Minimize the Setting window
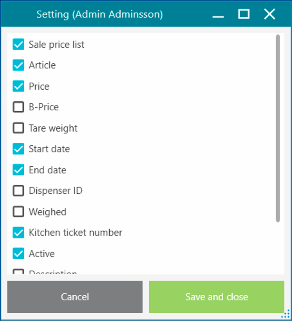 [x=218, y=15]
